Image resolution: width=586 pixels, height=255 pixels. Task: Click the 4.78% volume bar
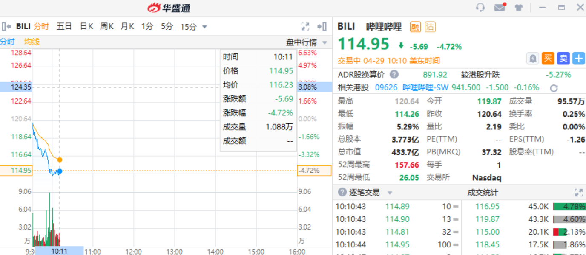click(x=569, y=207)
